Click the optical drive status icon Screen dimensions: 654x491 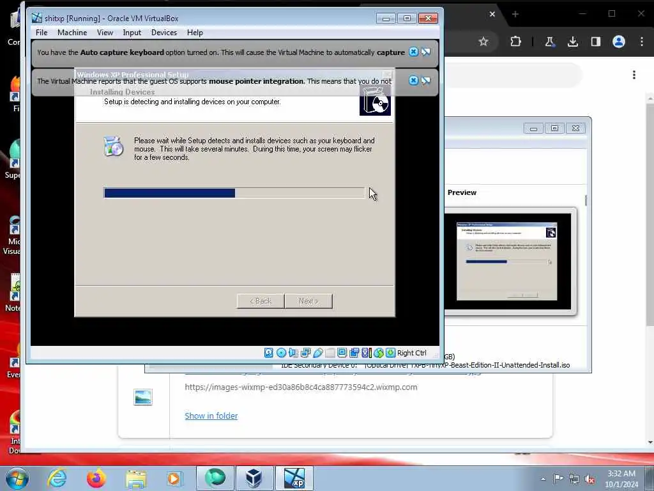click(281, 353)
